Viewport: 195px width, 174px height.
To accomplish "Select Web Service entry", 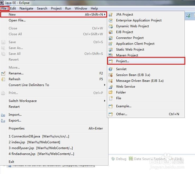I will (146, 87).
